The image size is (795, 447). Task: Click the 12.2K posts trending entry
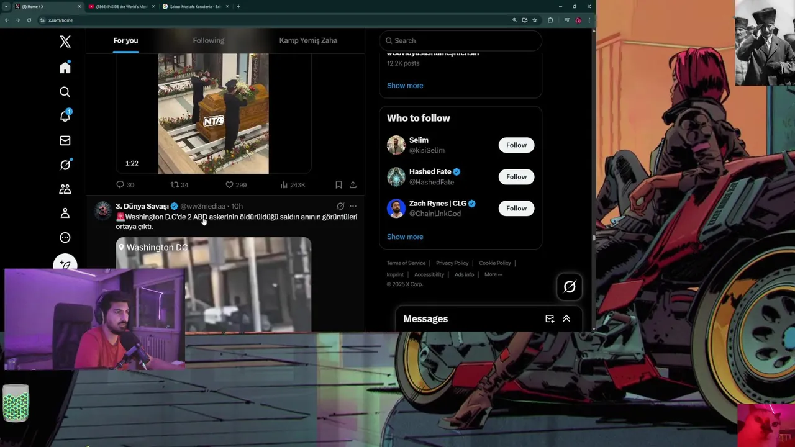(403, 63)
